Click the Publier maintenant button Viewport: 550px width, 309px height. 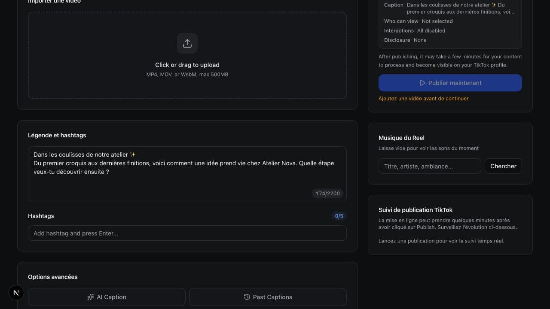pyautogui.click(x=450, y=83)
